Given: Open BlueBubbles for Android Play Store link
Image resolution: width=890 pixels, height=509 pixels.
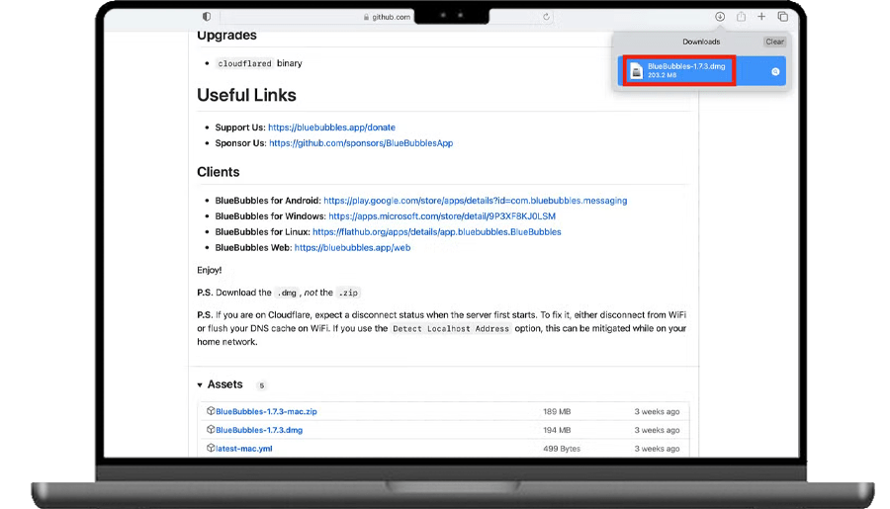Looking at the screenshot, I should pyautogui.click(x=475, y=201).
